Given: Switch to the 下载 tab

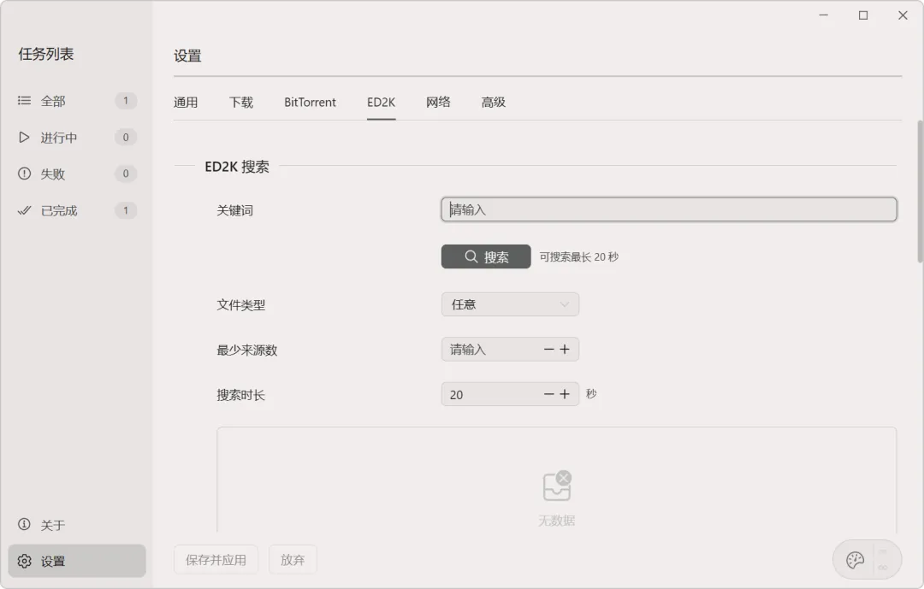Looking at the screenshot, I should click(x=241, y=103).
